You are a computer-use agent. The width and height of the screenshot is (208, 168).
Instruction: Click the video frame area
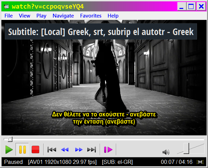tap(104, 78)
